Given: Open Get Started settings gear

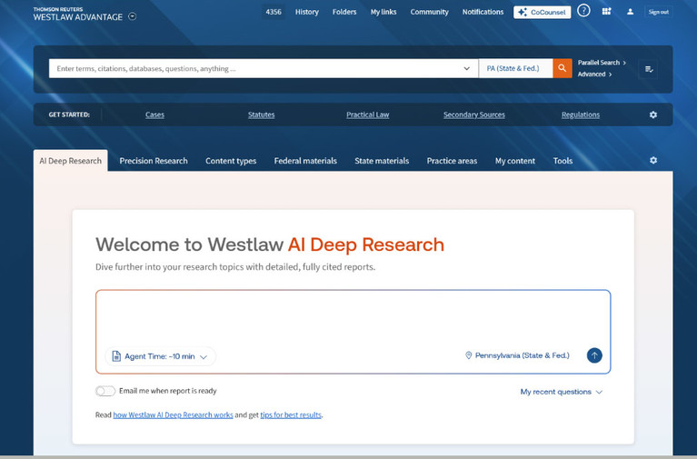Looking at the screenshot, I should point(652,115).
